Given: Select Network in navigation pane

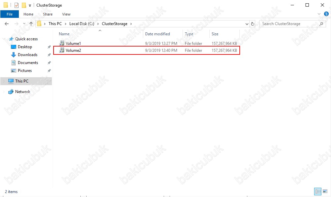Looking at the screenshot, I should [x=22, y=92].
